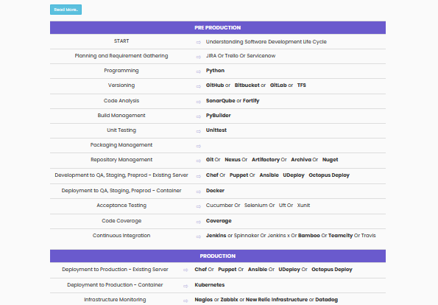This screenshot has height=305, width=438.
Task: Click the arrow icon in Continuous Integration row
Action: (198, 236)
